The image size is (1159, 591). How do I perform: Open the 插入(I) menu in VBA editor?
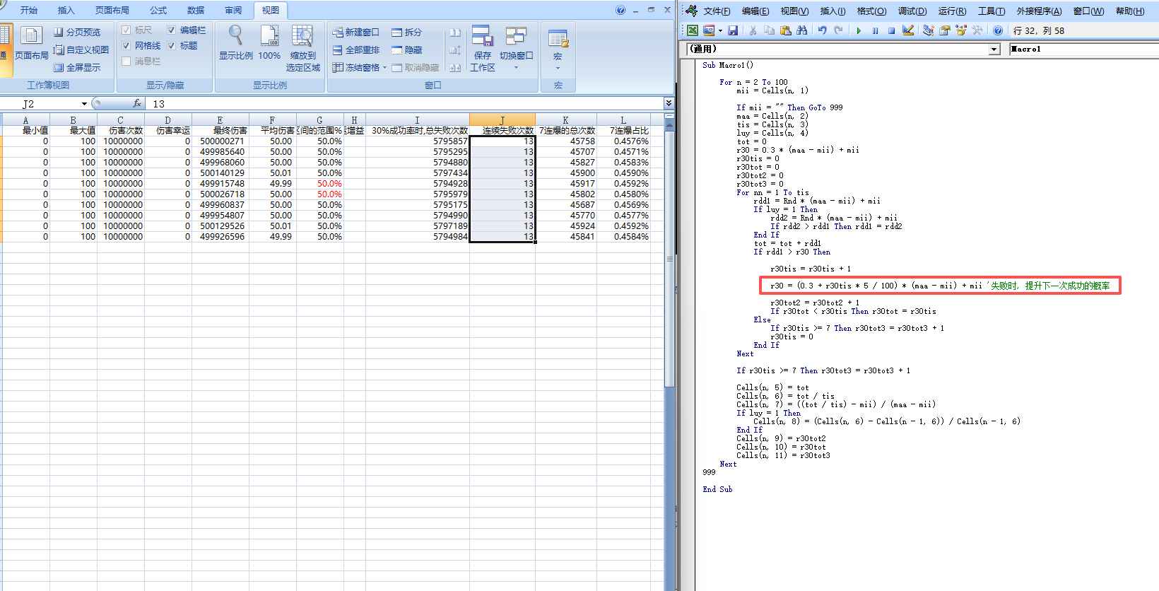click(x=833, y=11)
